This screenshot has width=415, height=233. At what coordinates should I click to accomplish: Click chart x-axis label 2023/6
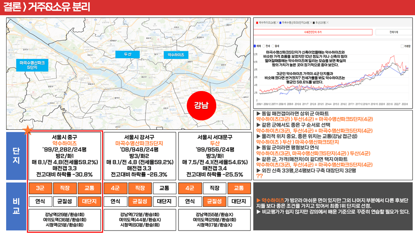point(405,104)
